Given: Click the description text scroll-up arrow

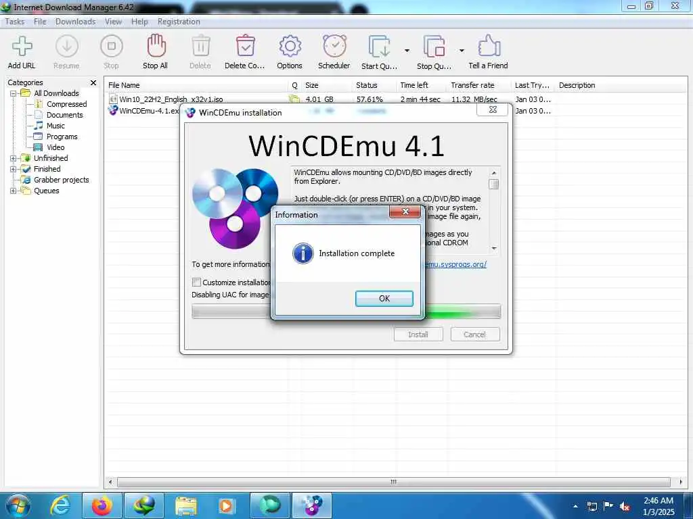Looking at the screenshot, I should 494,173.
